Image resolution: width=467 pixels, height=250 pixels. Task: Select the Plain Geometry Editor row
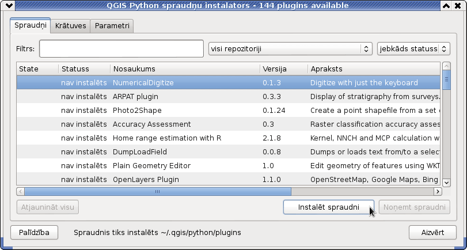click(x=228, y=165)
